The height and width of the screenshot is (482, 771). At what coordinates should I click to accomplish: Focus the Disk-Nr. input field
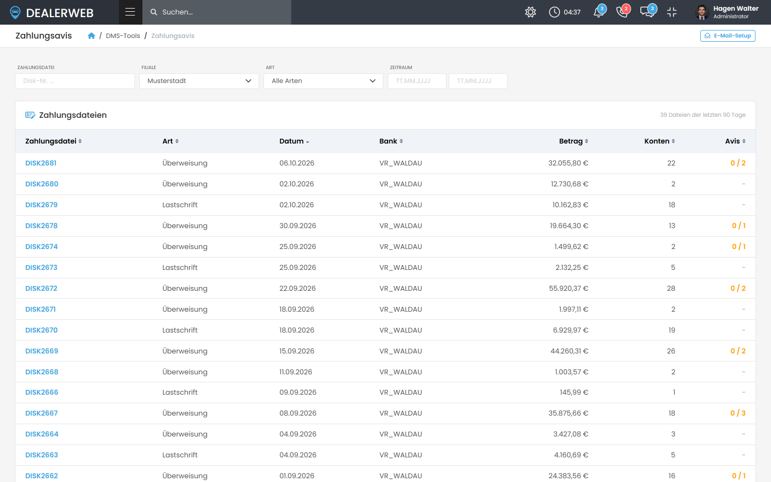tap(75, 81)
